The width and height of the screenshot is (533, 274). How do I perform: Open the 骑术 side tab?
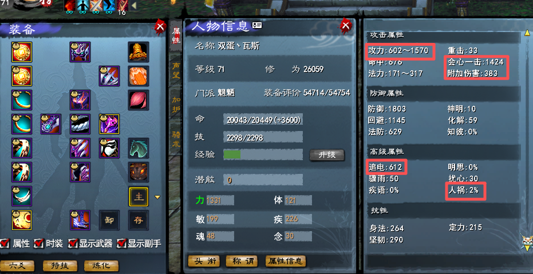coord(176,139)
